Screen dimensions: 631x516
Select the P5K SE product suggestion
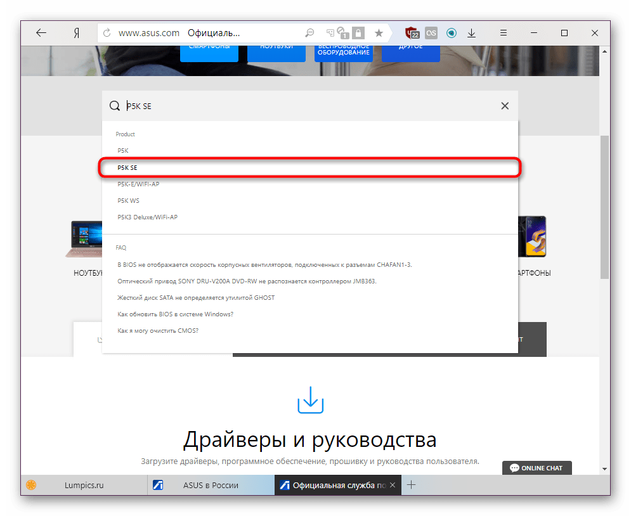(x=127, y=167)
